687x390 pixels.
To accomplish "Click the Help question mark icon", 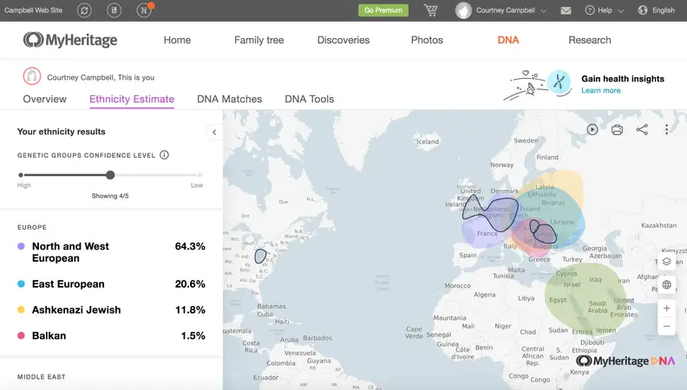I will [x=590, y=10].
